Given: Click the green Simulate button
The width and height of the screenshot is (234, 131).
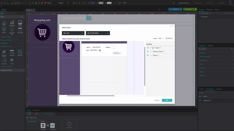Looking at the screenshot, I should (x=189, y=9).
